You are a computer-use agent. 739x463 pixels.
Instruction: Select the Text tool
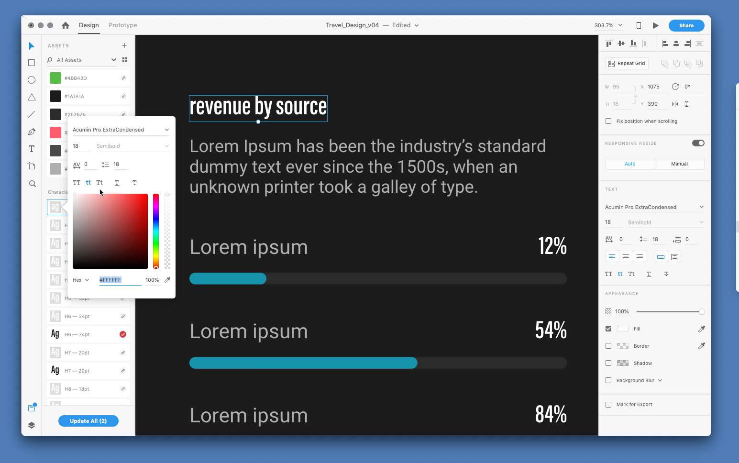(x=32, y=149)
